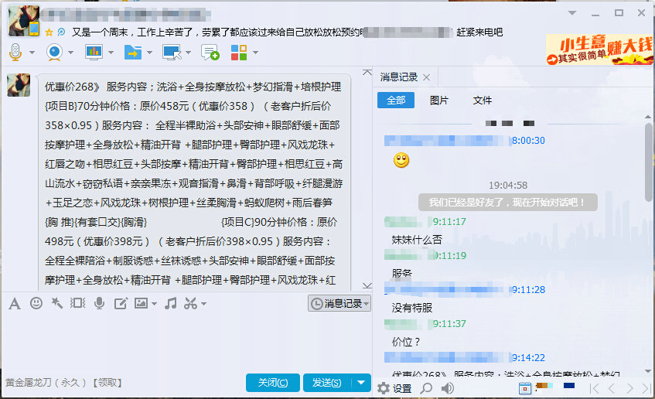Open the apps grid icon
Viewport: 655px width, 399px height.
238,53
